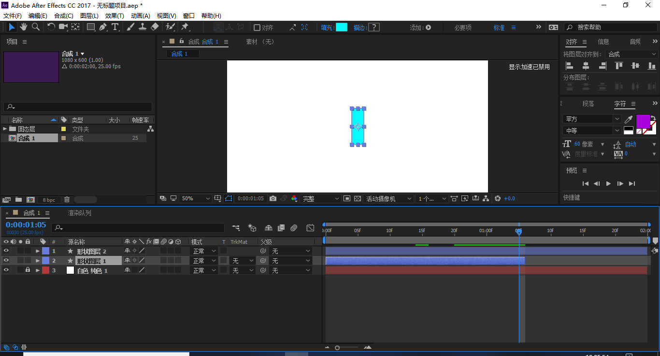Click the purple fill color in Character panel
The image size is (660, 356).
pyautogui.click(x=643, y=121)
